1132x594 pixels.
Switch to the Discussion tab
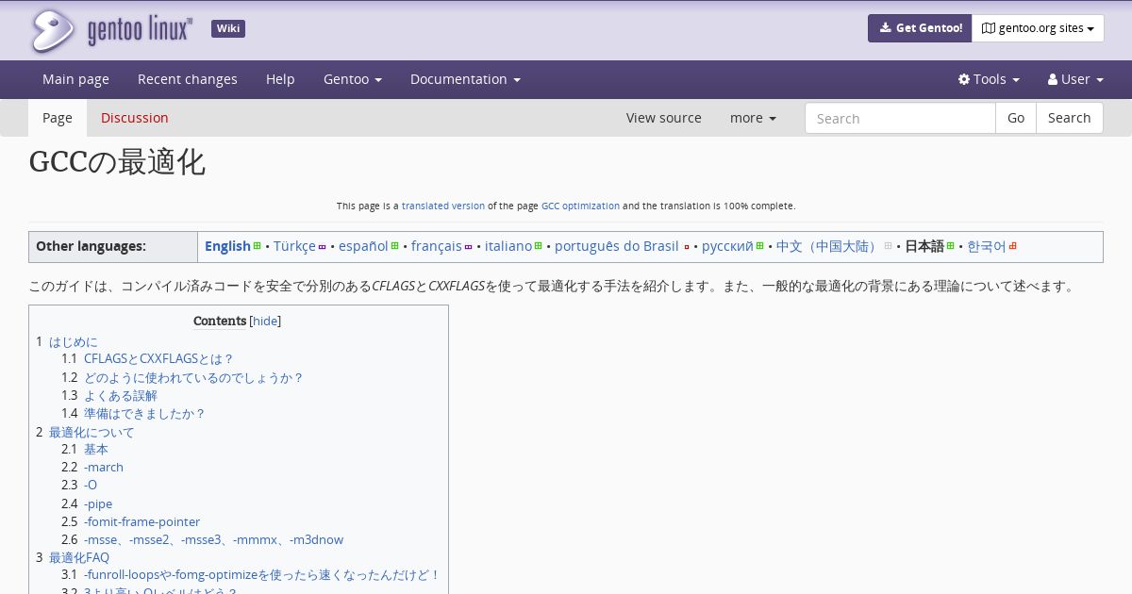pyautogui.click(x=135, y=118)
